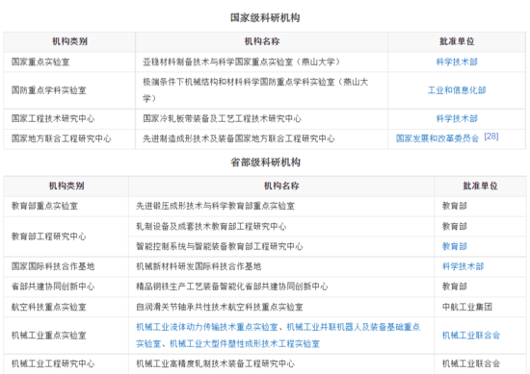Image resolution: width=530 pixels, height=374 pixels.
Task: Select 轧制设备及成套技术教育部工程研究中心 cell
Action: (x=281, y=226)
